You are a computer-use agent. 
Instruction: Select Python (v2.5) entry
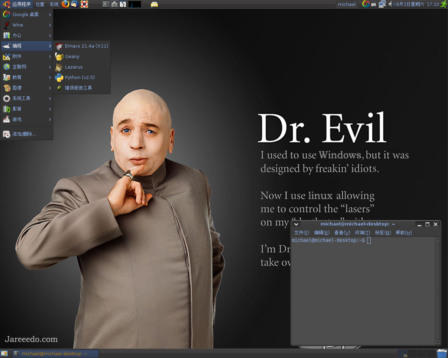tap(82, 77)
